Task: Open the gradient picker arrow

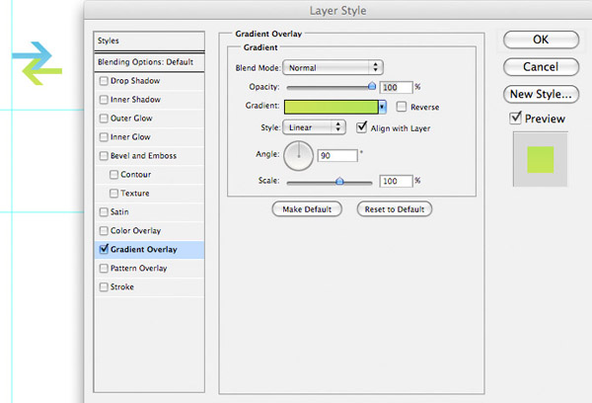Action: 382,107
